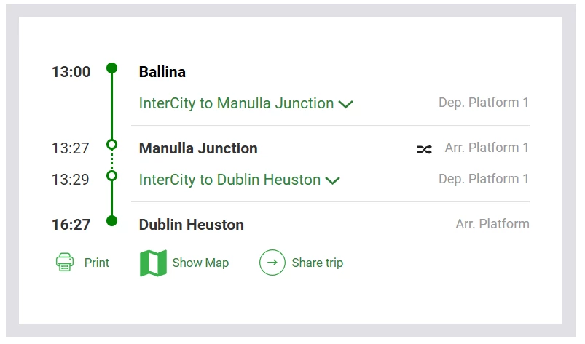
Task: Click the 16:27 arrival time
Action: coord(71,225)
